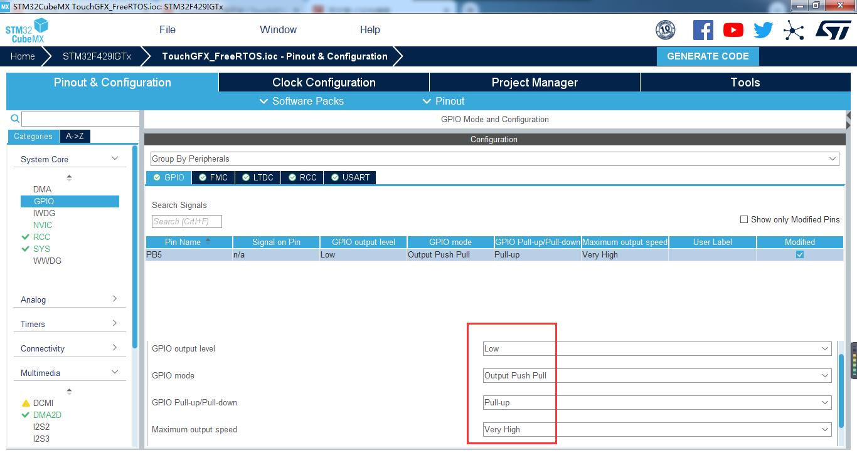Click the Search Signals input field

187,221
